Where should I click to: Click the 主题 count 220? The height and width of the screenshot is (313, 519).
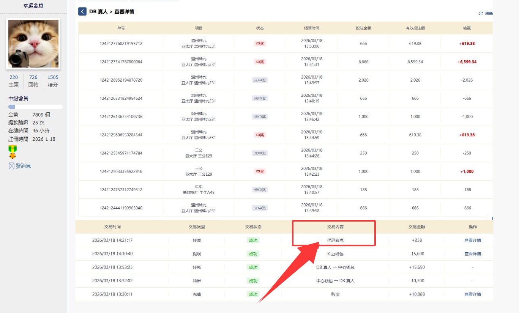13,77
